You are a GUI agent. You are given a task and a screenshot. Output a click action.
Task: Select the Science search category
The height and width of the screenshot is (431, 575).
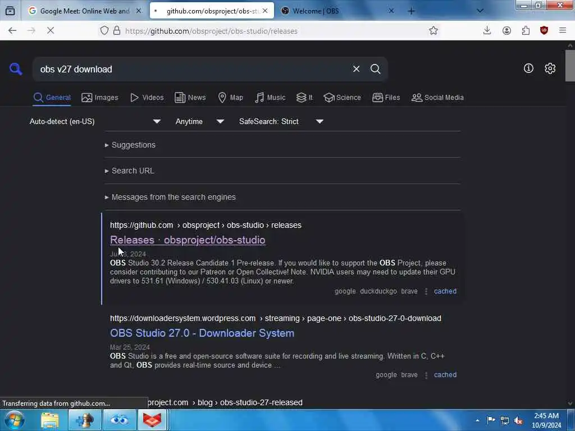(x=342, y=98)
